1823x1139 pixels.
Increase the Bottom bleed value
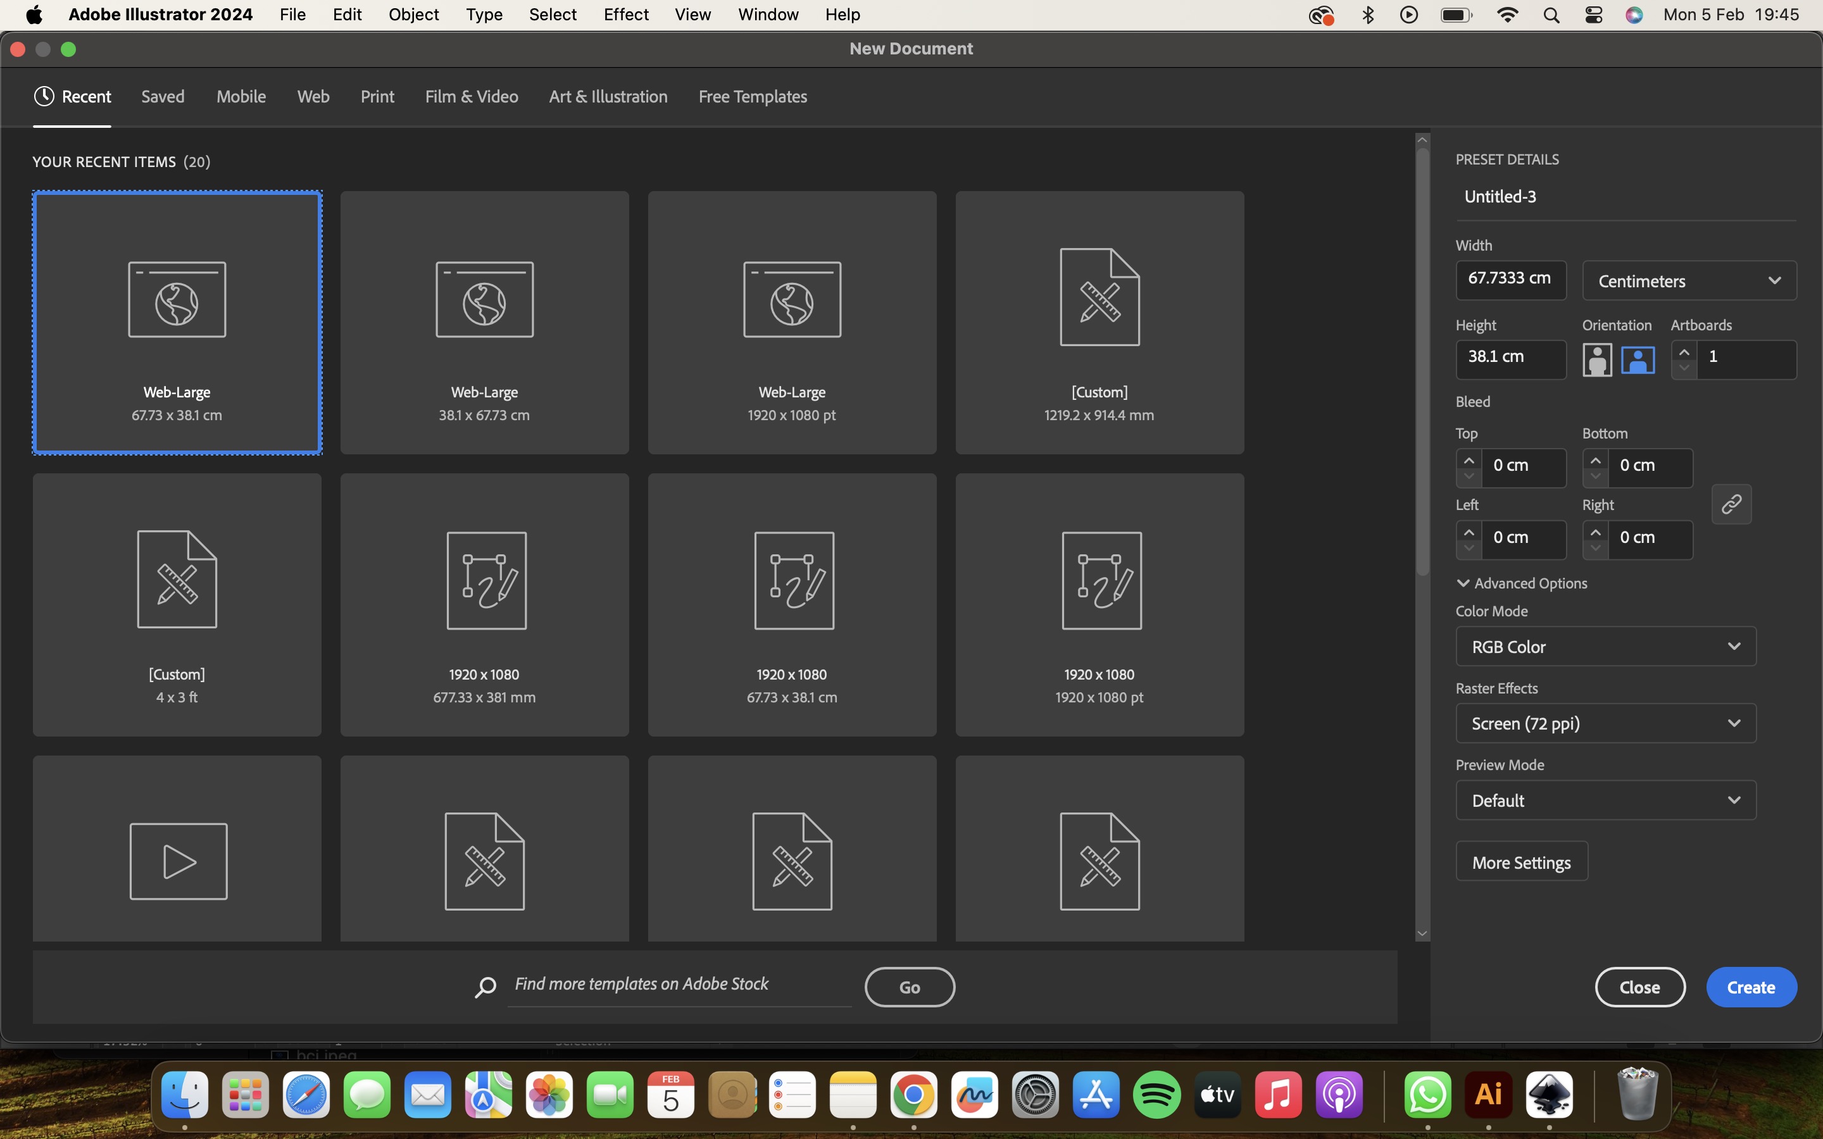tap(1596, 460)
